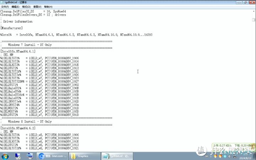Click the [IntelGfx.NTamd64.6.1] section header
This screenshot has width=256, height=160.
coord(18,52)
